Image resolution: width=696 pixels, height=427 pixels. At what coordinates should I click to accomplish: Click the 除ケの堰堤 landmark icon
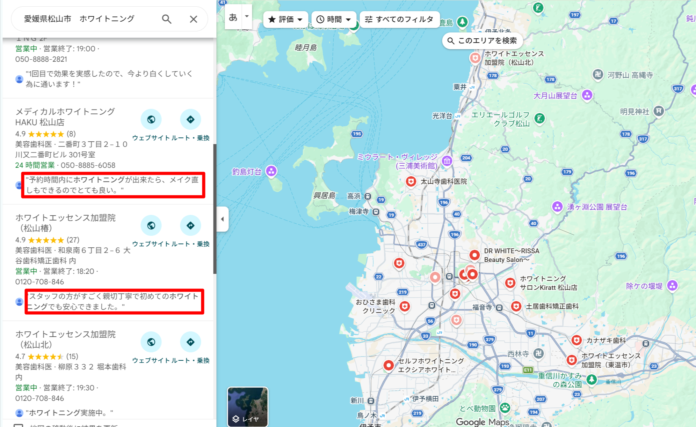tap(672, 285)
